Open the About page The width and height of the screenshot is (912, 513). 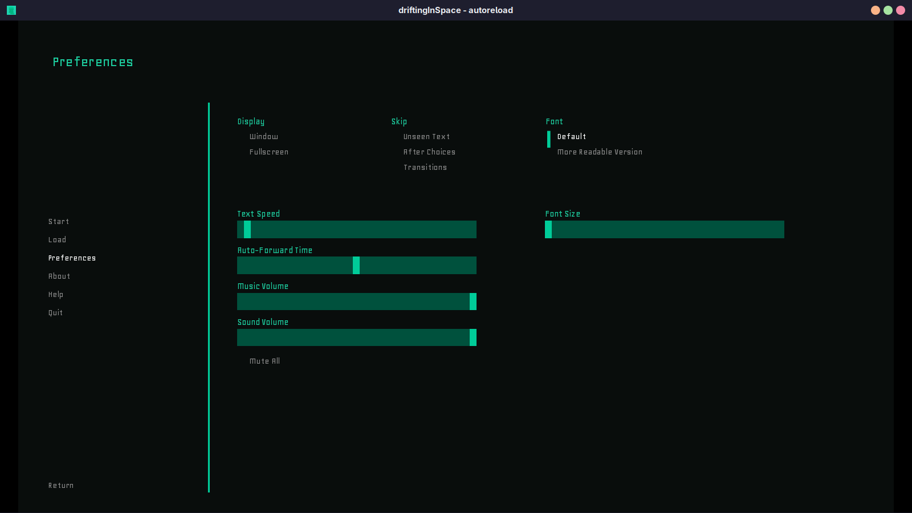click(x=59, y=276)
